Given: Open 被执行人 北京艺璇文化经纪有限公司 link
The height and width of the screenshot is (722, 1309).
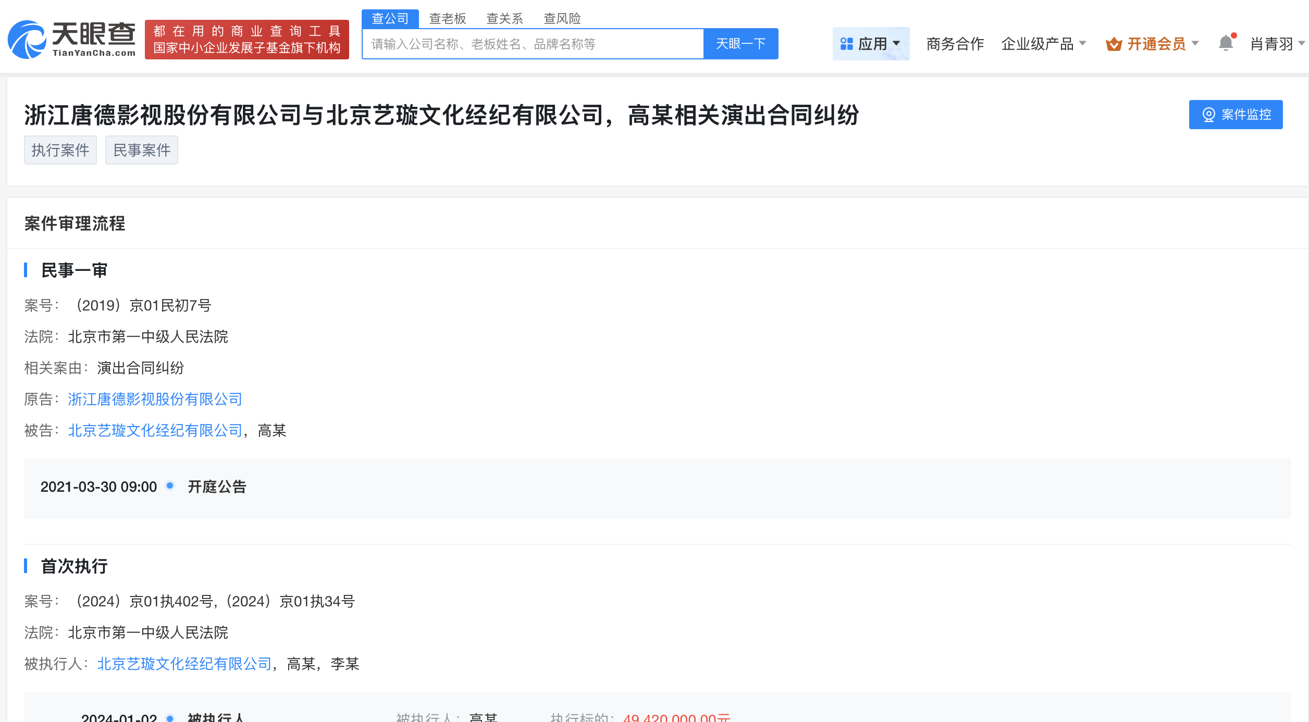Looking at the screenshot, I should pyautogui.click(x=184, y=664).
